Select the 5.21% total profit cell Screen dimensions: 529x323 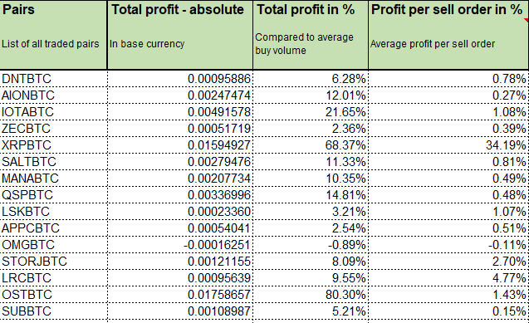coord(311,311)
